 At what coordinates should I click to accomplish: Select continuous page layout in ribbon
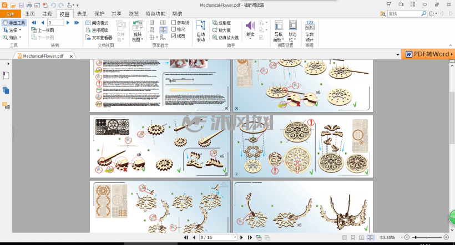coord(152,30)
